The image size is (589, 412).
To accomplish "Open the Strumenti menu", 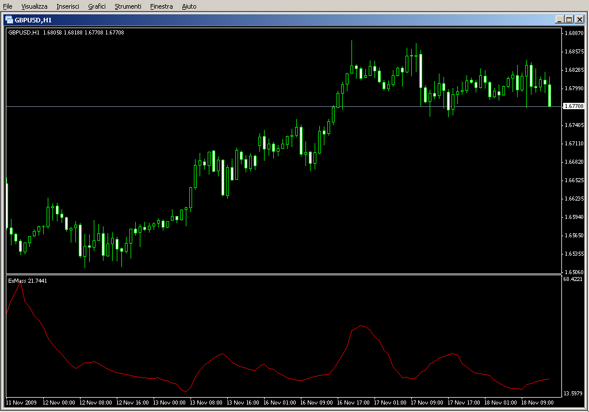I will tap(128, 6).
